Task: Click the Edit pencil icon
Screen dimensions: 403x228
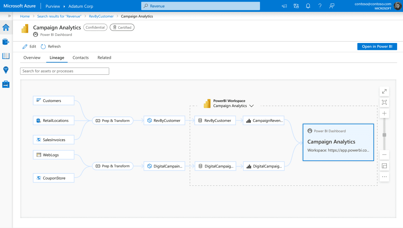Action: coord(25,46)
